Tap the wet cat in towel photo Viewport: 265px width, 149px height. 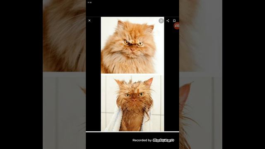pos(132,103)
